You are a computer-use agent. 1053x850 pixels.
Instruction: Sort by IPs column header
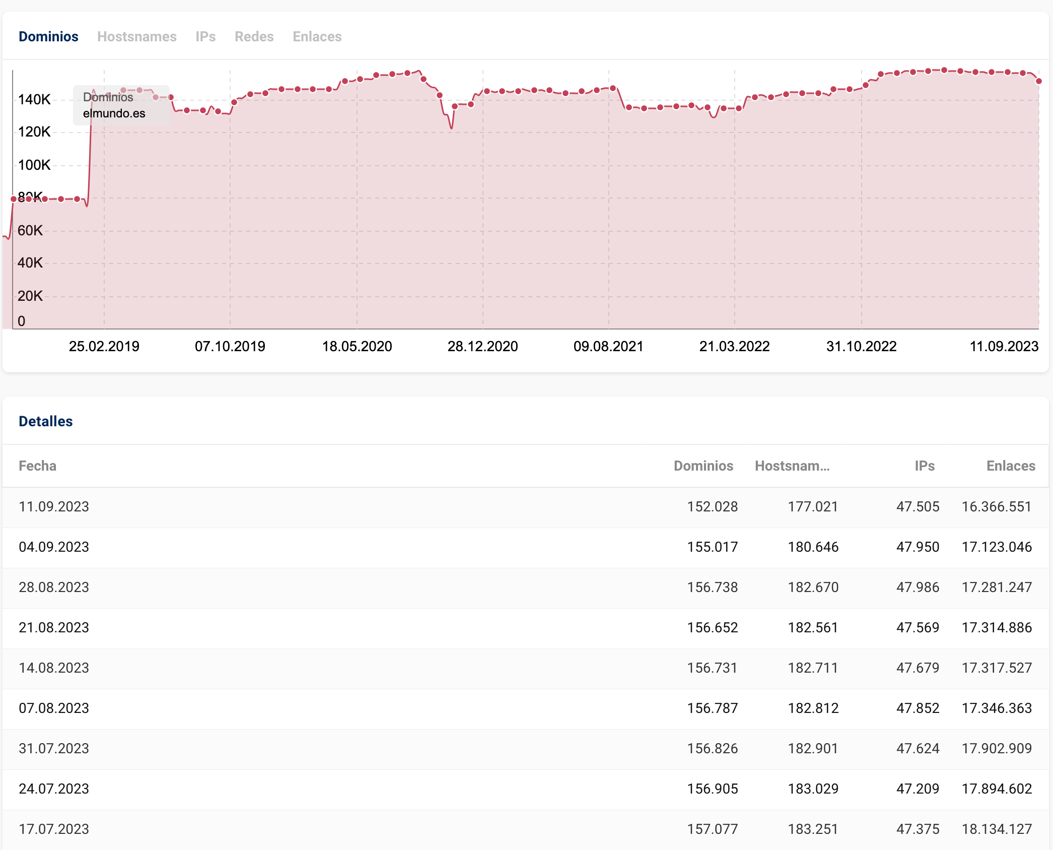coord(924,466)
